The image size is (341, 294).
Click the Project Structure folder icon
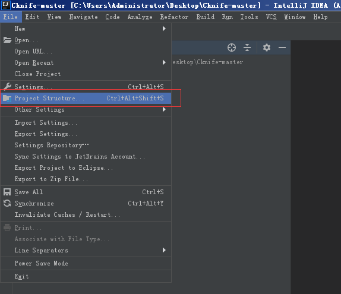7,98
